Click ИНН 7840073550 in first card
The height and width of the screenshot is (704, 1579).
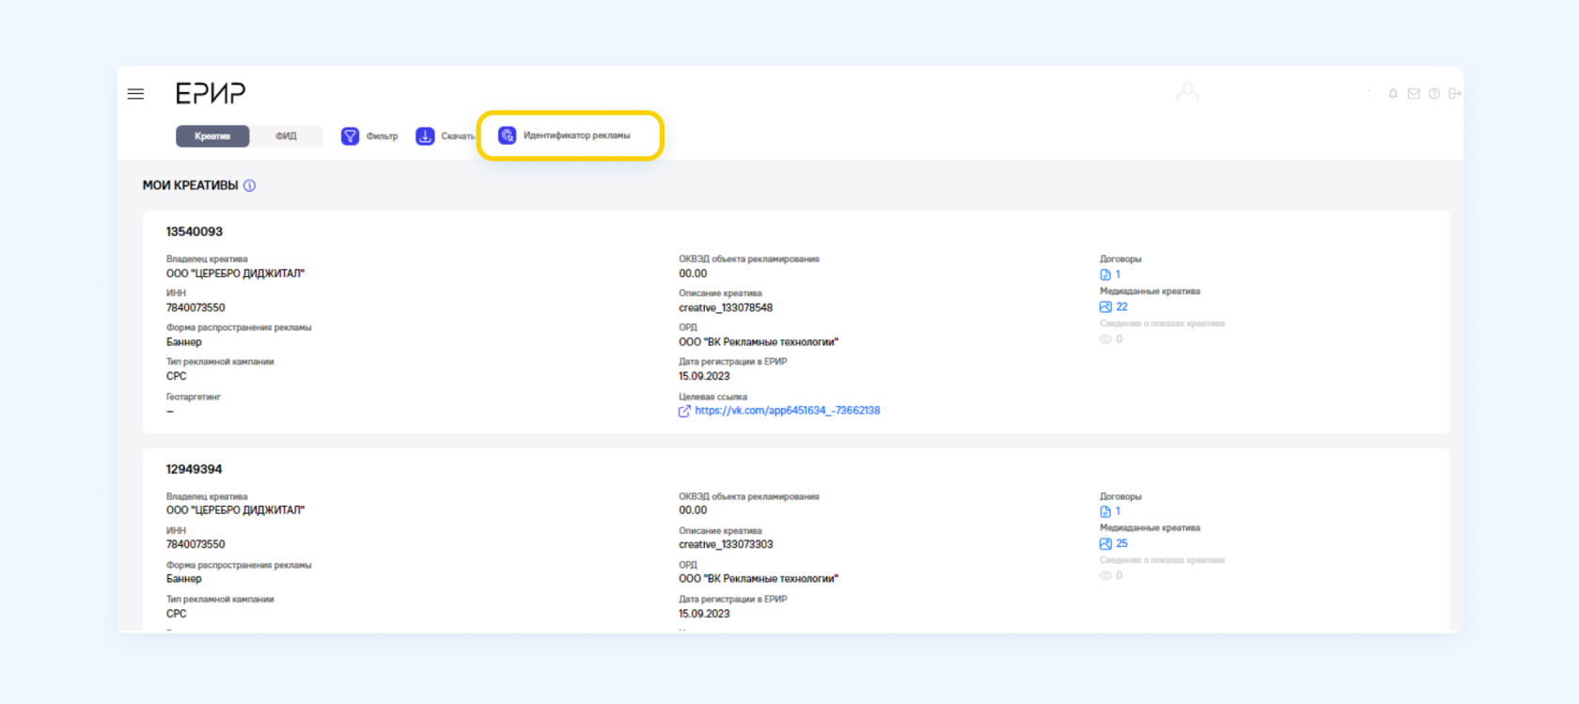tap(195, 307)
